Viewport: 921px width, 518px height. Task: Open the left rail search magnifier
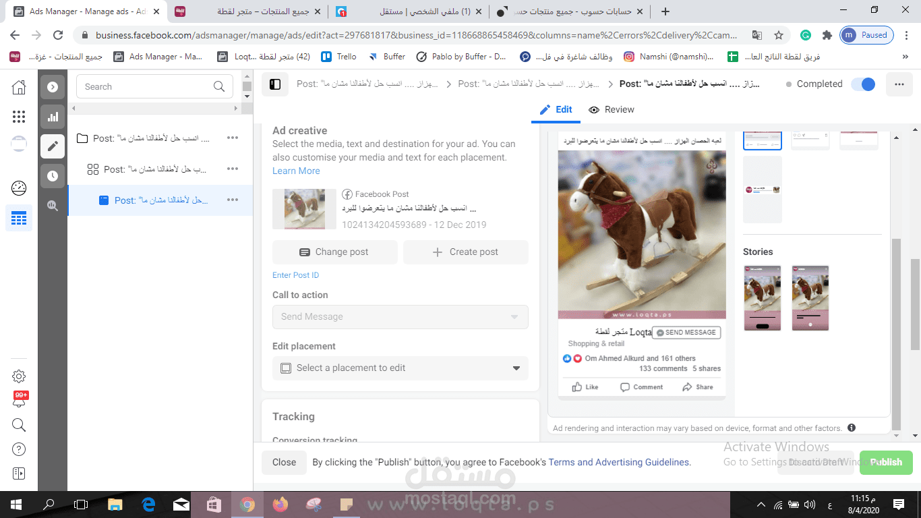[x=19, y=425]
